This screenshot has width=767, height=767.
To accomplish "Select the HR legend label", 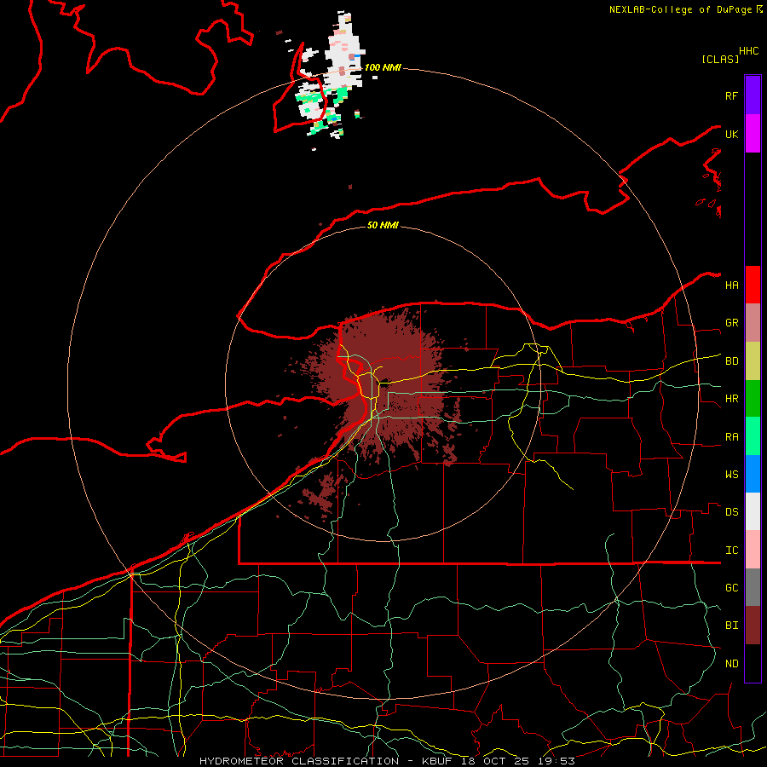I will [731, 399].
